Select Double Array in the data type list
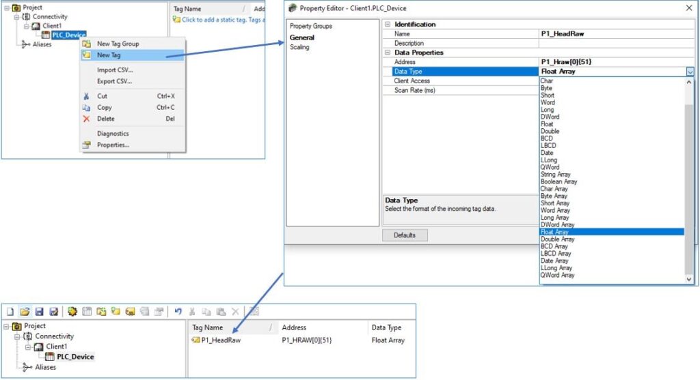700x380 pixels. pyautogui.click(x=558, y=239)
